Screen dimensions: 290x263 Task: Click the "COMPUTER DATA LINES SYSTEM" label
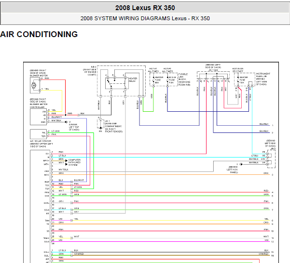click(74, 162)
